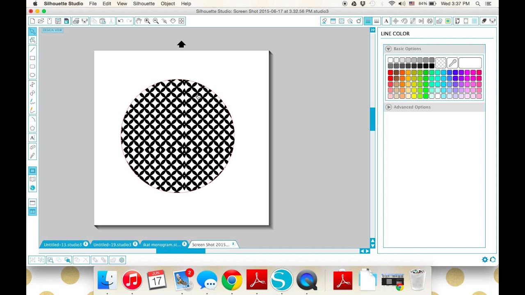
Task: Open the File menu
Action: [x=93, y=4]
